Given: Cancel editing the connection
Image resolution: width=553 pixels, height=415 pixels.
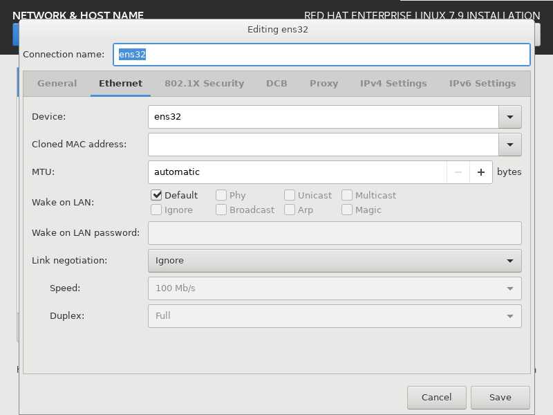Looking at the screenshot, I should [x=436, y=397].
